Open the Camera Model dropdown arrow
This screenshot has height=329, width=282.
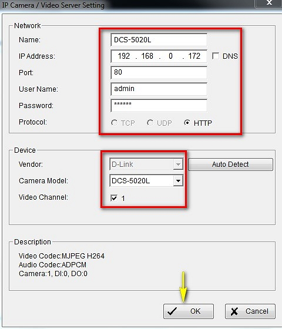178,181
